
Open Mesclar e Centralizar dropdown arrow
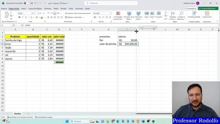coord(84,17)
